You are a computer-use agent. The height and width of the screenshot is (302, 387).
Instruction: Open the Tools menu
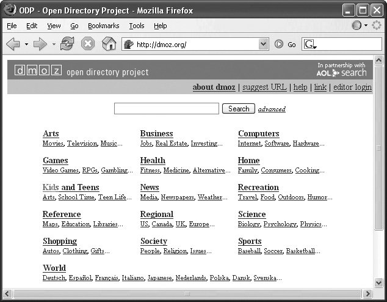pos(137,26)
